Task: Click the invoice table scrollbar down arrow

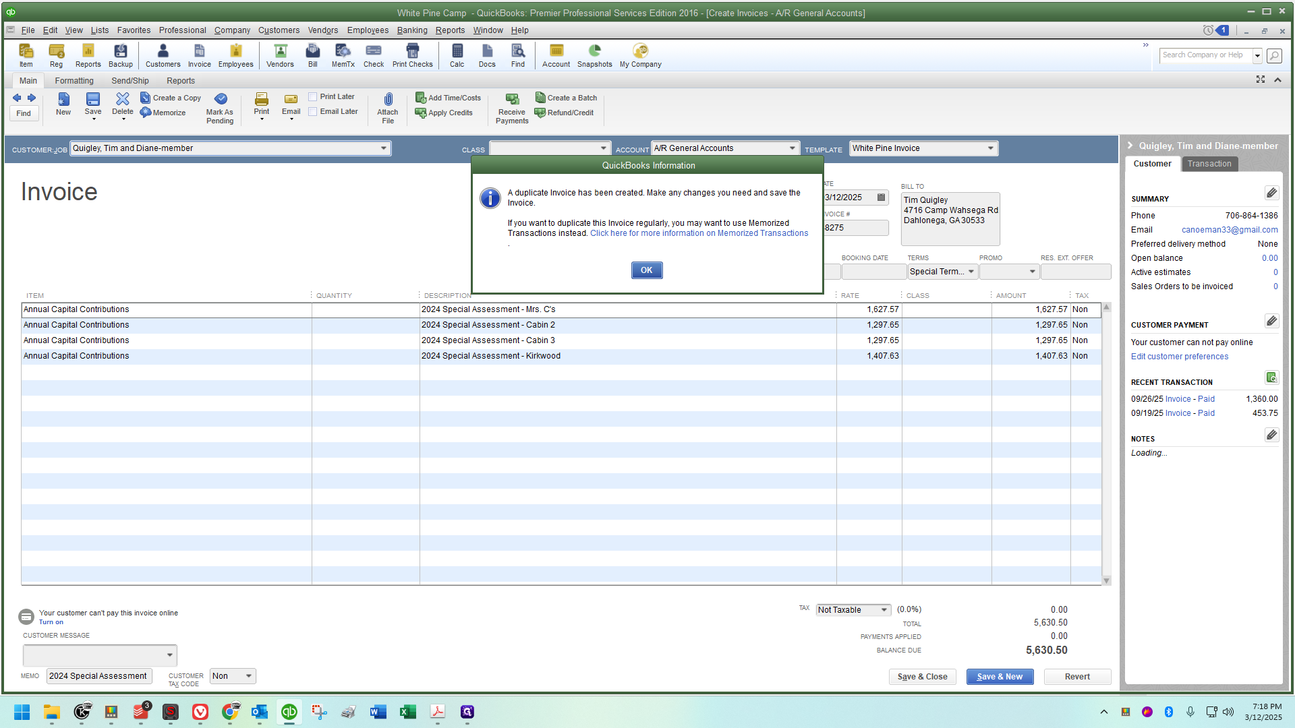Action: point(1106,580)
